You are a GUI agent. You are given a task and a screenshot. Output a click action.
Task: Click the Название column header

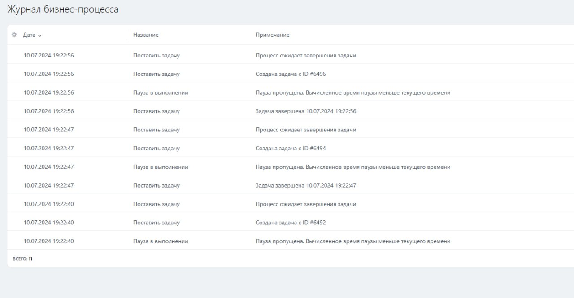[x=146, y=35]
